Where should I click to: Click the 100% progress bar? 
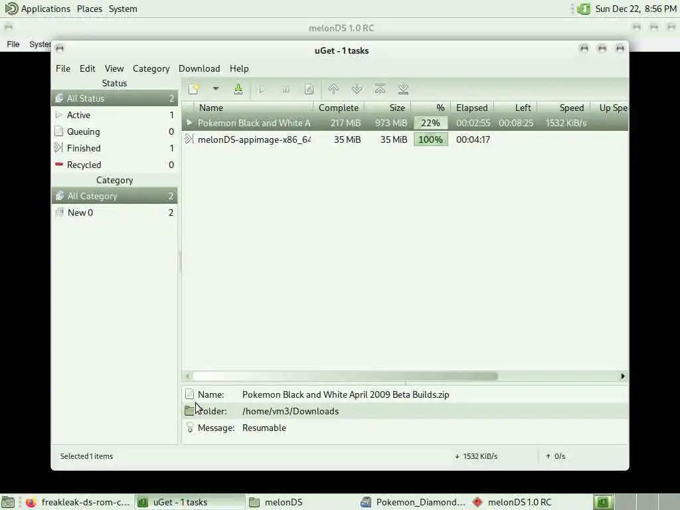tap(430, 139)
